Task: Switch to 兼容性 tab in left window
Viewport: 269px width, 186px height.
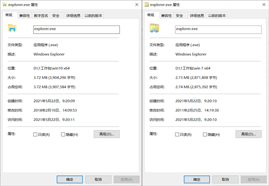Action: point(25,16)
